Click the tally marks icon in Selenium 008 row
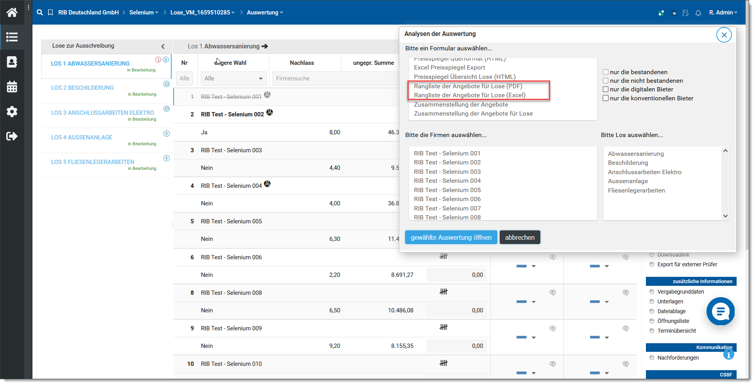 443,292
